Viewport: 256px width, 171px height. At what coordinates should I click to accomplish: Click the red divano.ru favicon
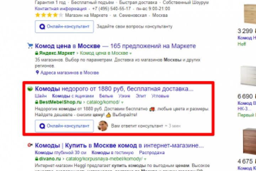pyautogui.click(x=30, y=145)
